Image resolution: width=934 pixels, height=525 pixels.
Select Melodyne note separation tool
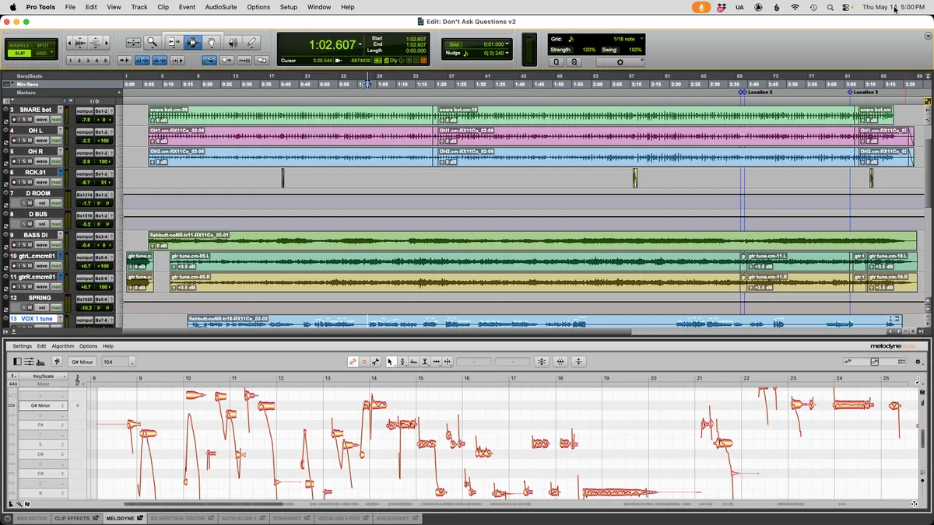(448, 362)
